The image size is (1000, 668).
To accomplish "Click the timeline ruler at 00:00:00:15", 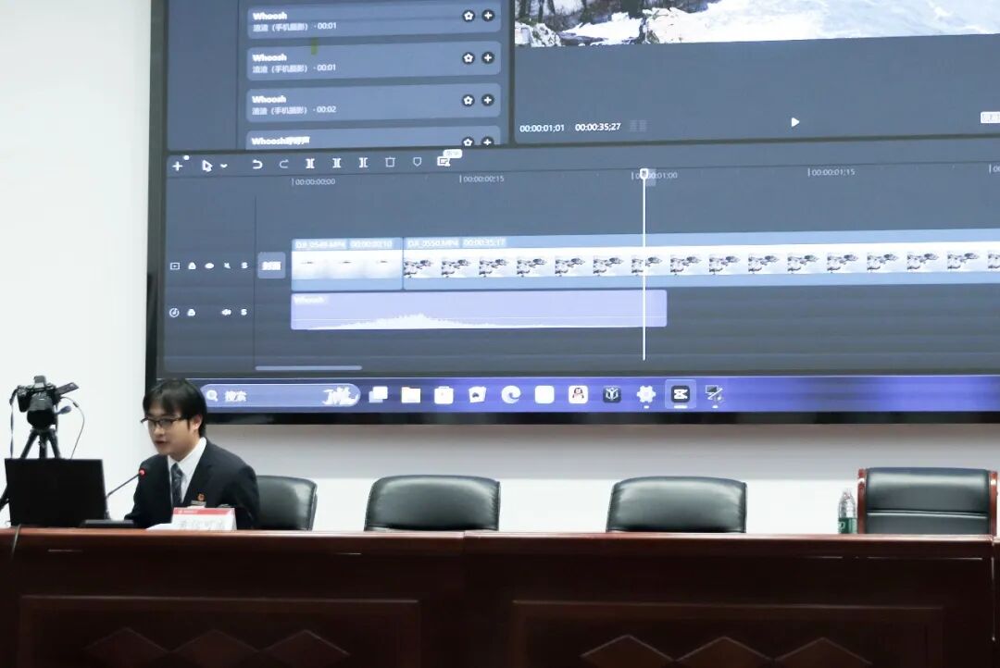I will pos(481,179).
